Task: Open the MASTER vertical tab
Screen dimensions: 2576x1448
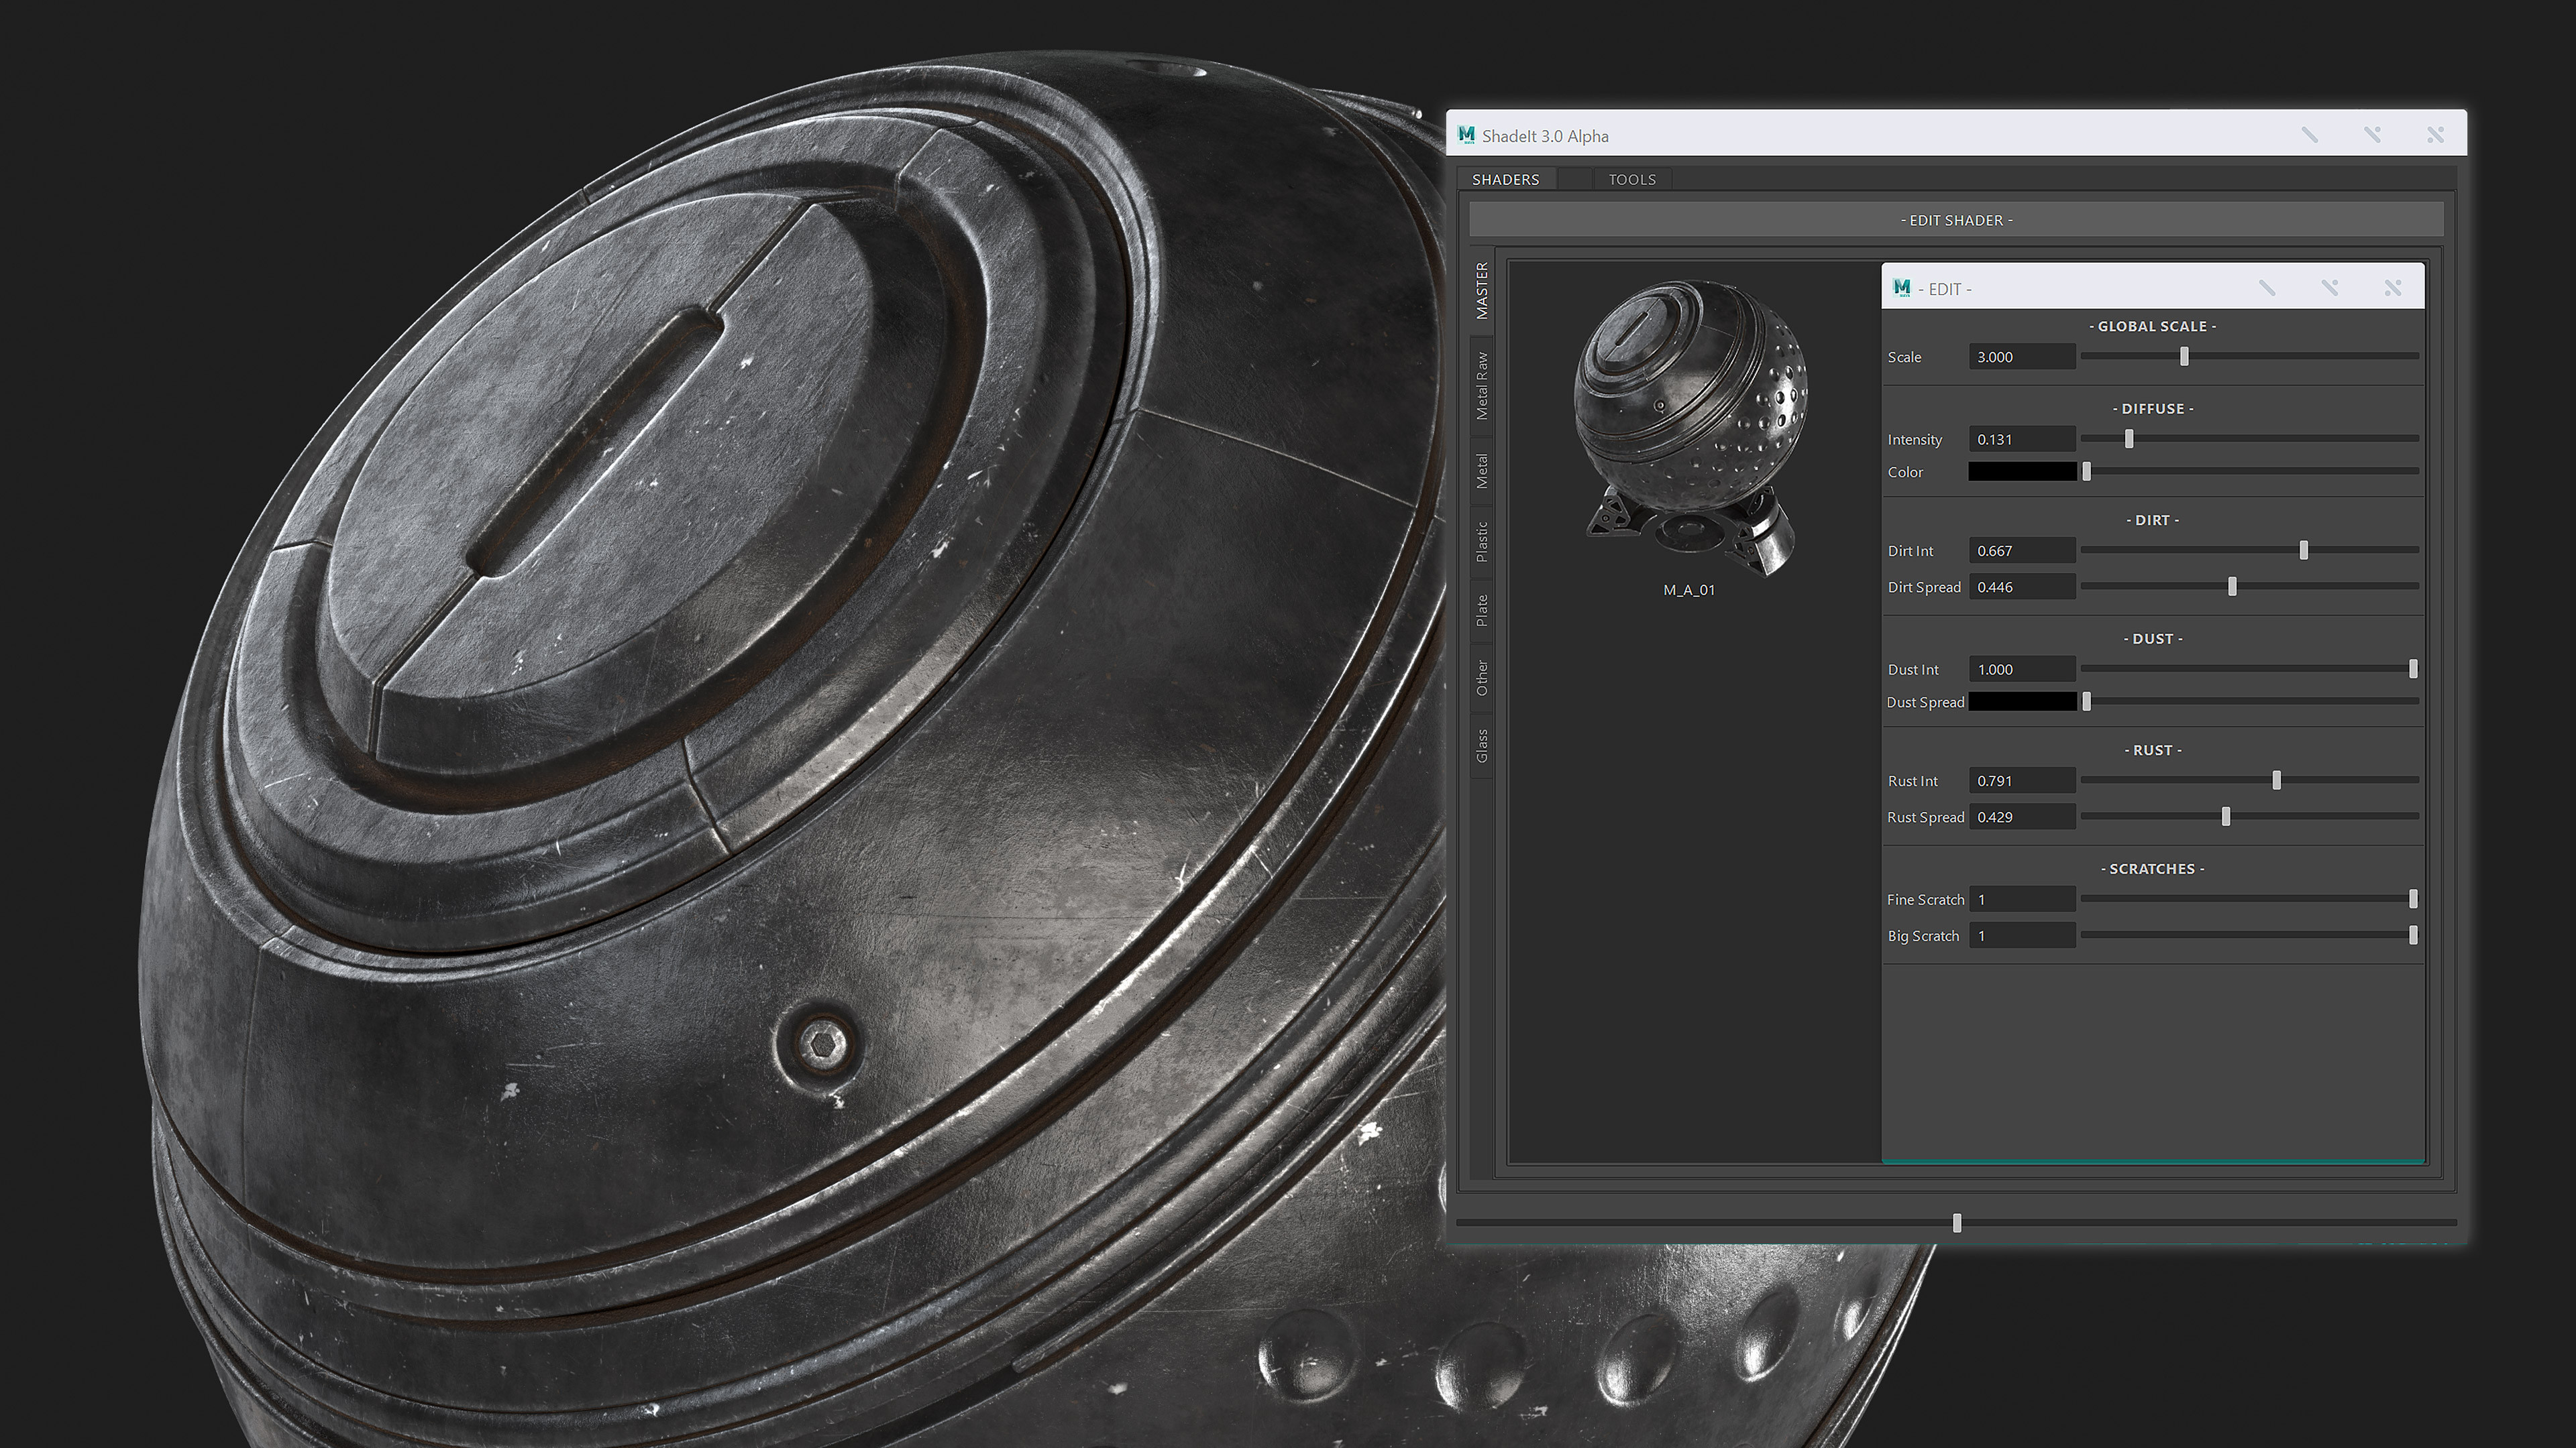Action: click(x=1482, y=291)
